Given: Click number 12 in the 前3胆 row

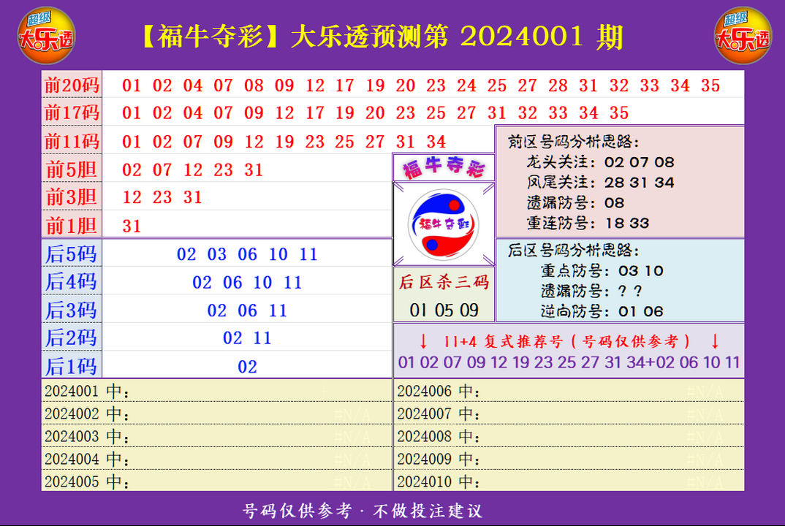Looking at the screenshot, I should click(x=132, y=197).
